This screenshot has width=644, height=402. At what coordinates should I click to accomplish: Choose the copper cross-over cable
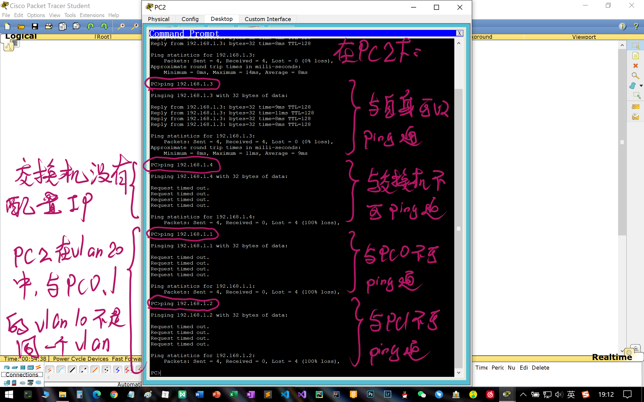click(x=84, y=370)
